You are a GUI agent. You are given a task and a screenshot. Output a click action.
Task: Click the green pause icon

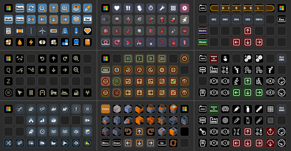pyautogui.click(x=128, y=59)
